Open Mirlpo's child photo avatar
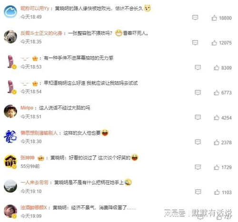This screenshot has height=222, width=238. click(10, 111)
